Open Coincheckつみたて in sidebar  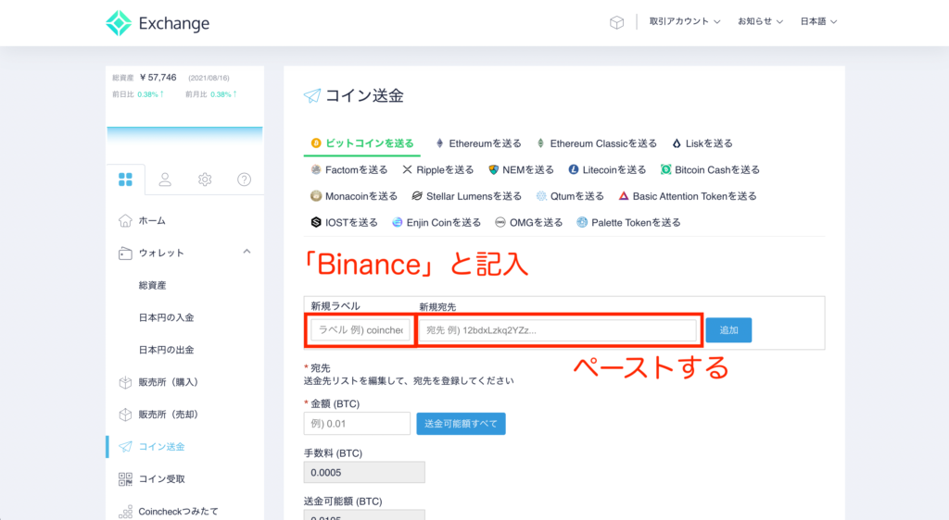tap(178, 512)
